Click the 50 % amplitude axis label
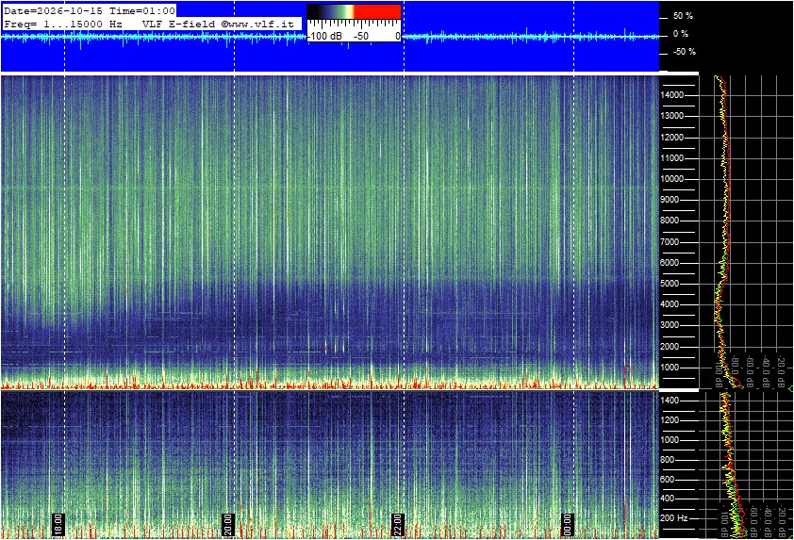The image size is (794, 540). [683, 16]
